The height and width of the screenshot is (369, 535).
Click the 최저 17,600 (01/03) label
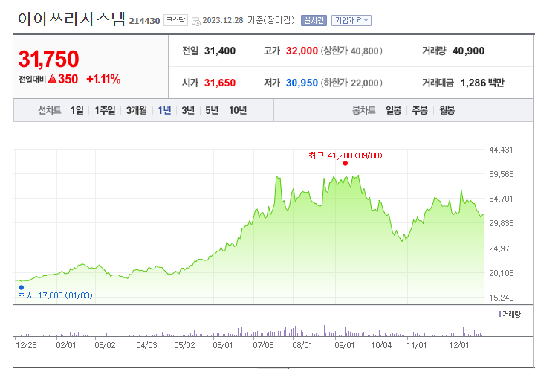pos(56,295)
